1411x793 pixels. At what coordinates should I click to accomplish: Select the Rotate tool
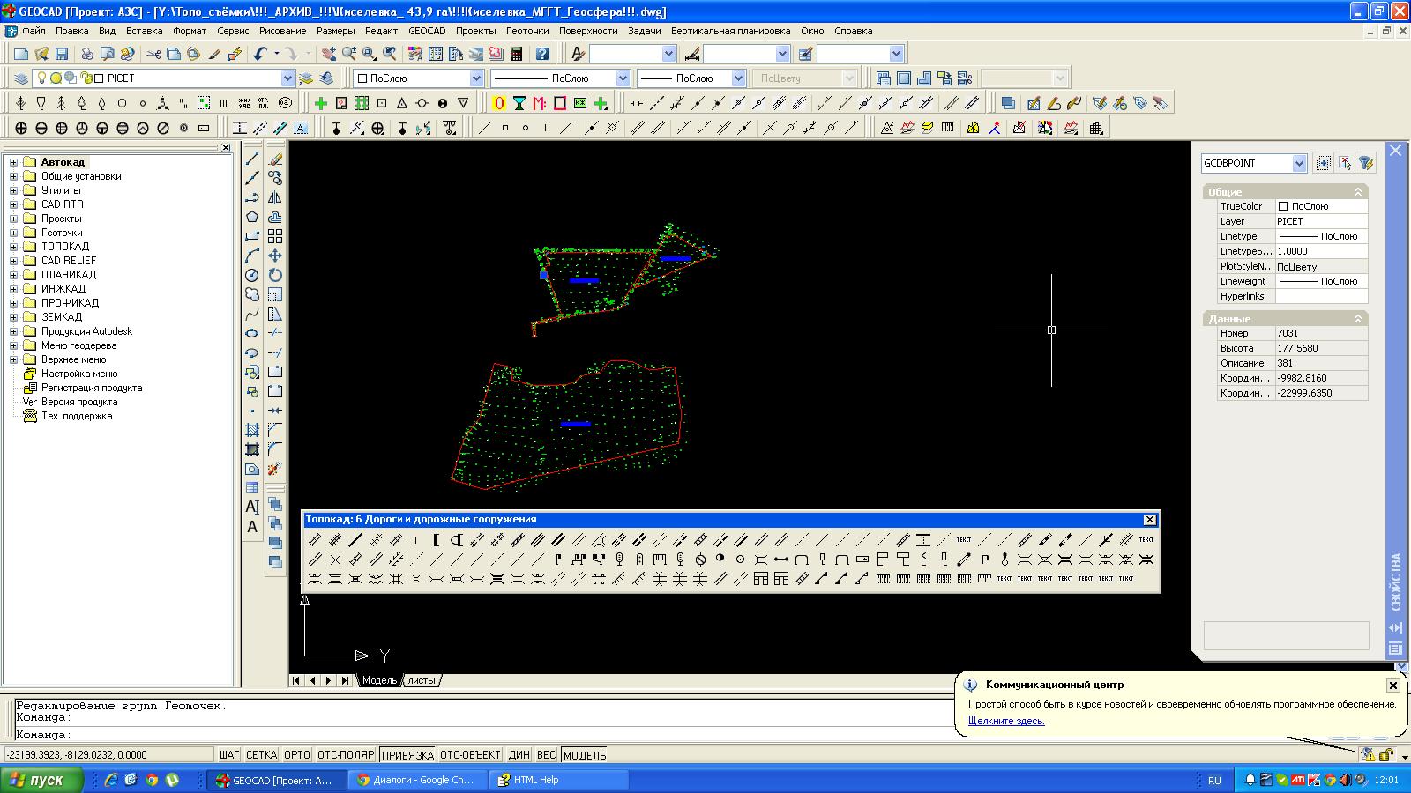point(275,275)
